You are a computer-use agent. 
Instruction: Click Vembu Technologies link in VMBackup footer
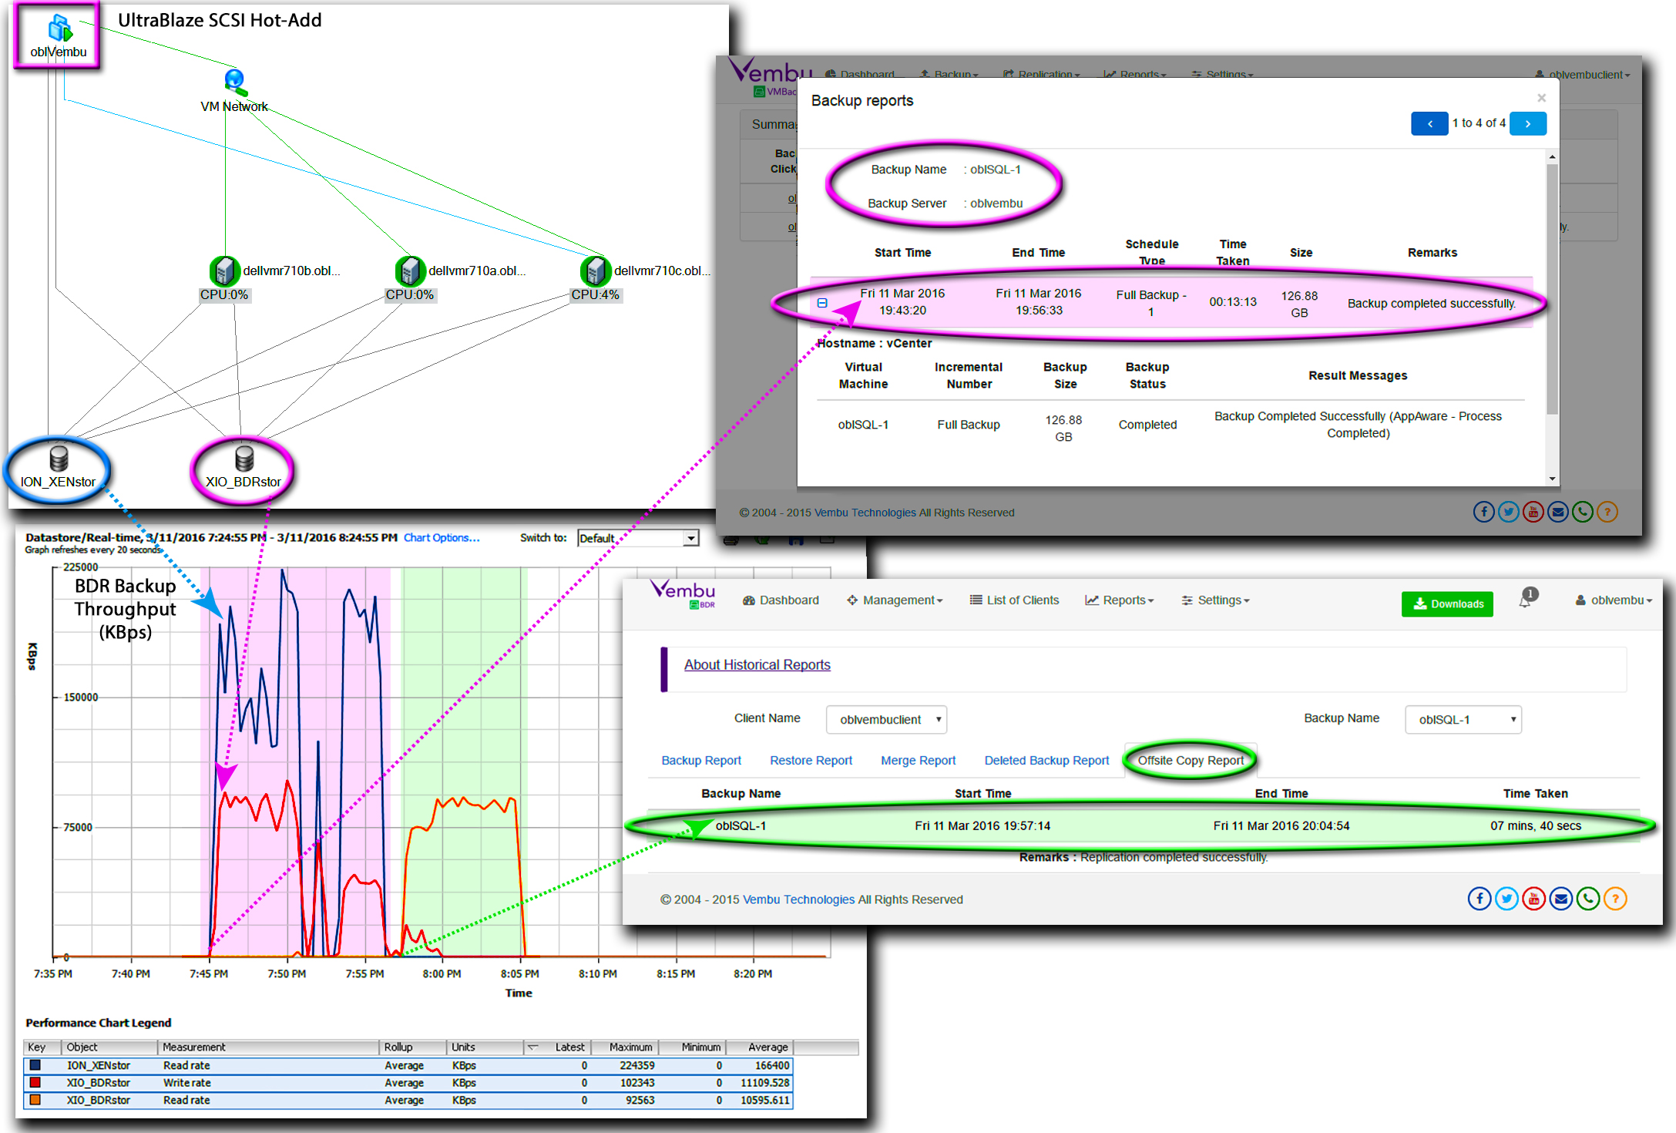point(865,513)
